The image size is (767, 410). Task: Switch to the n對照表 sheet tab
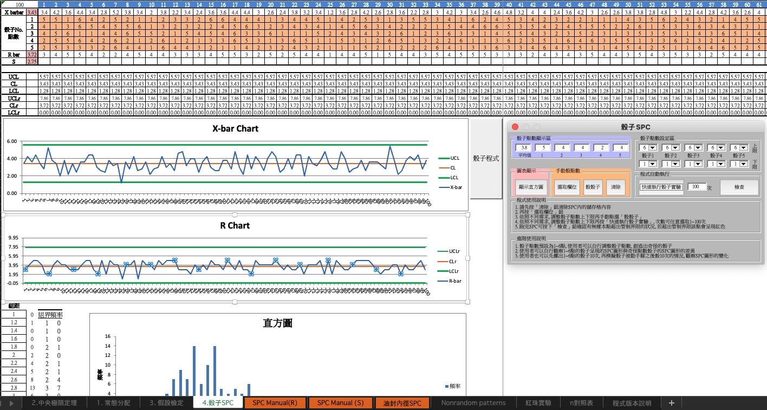[x=581, y=403]
